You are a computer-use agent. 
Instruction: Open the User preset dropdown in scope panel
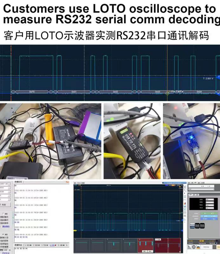coord(201,189)
